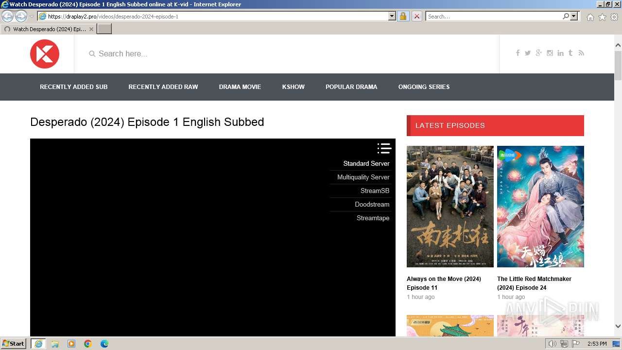This screenshot has height=350, width=622.
Task: Click the browser Search box
Action: [x=494, y=16]
